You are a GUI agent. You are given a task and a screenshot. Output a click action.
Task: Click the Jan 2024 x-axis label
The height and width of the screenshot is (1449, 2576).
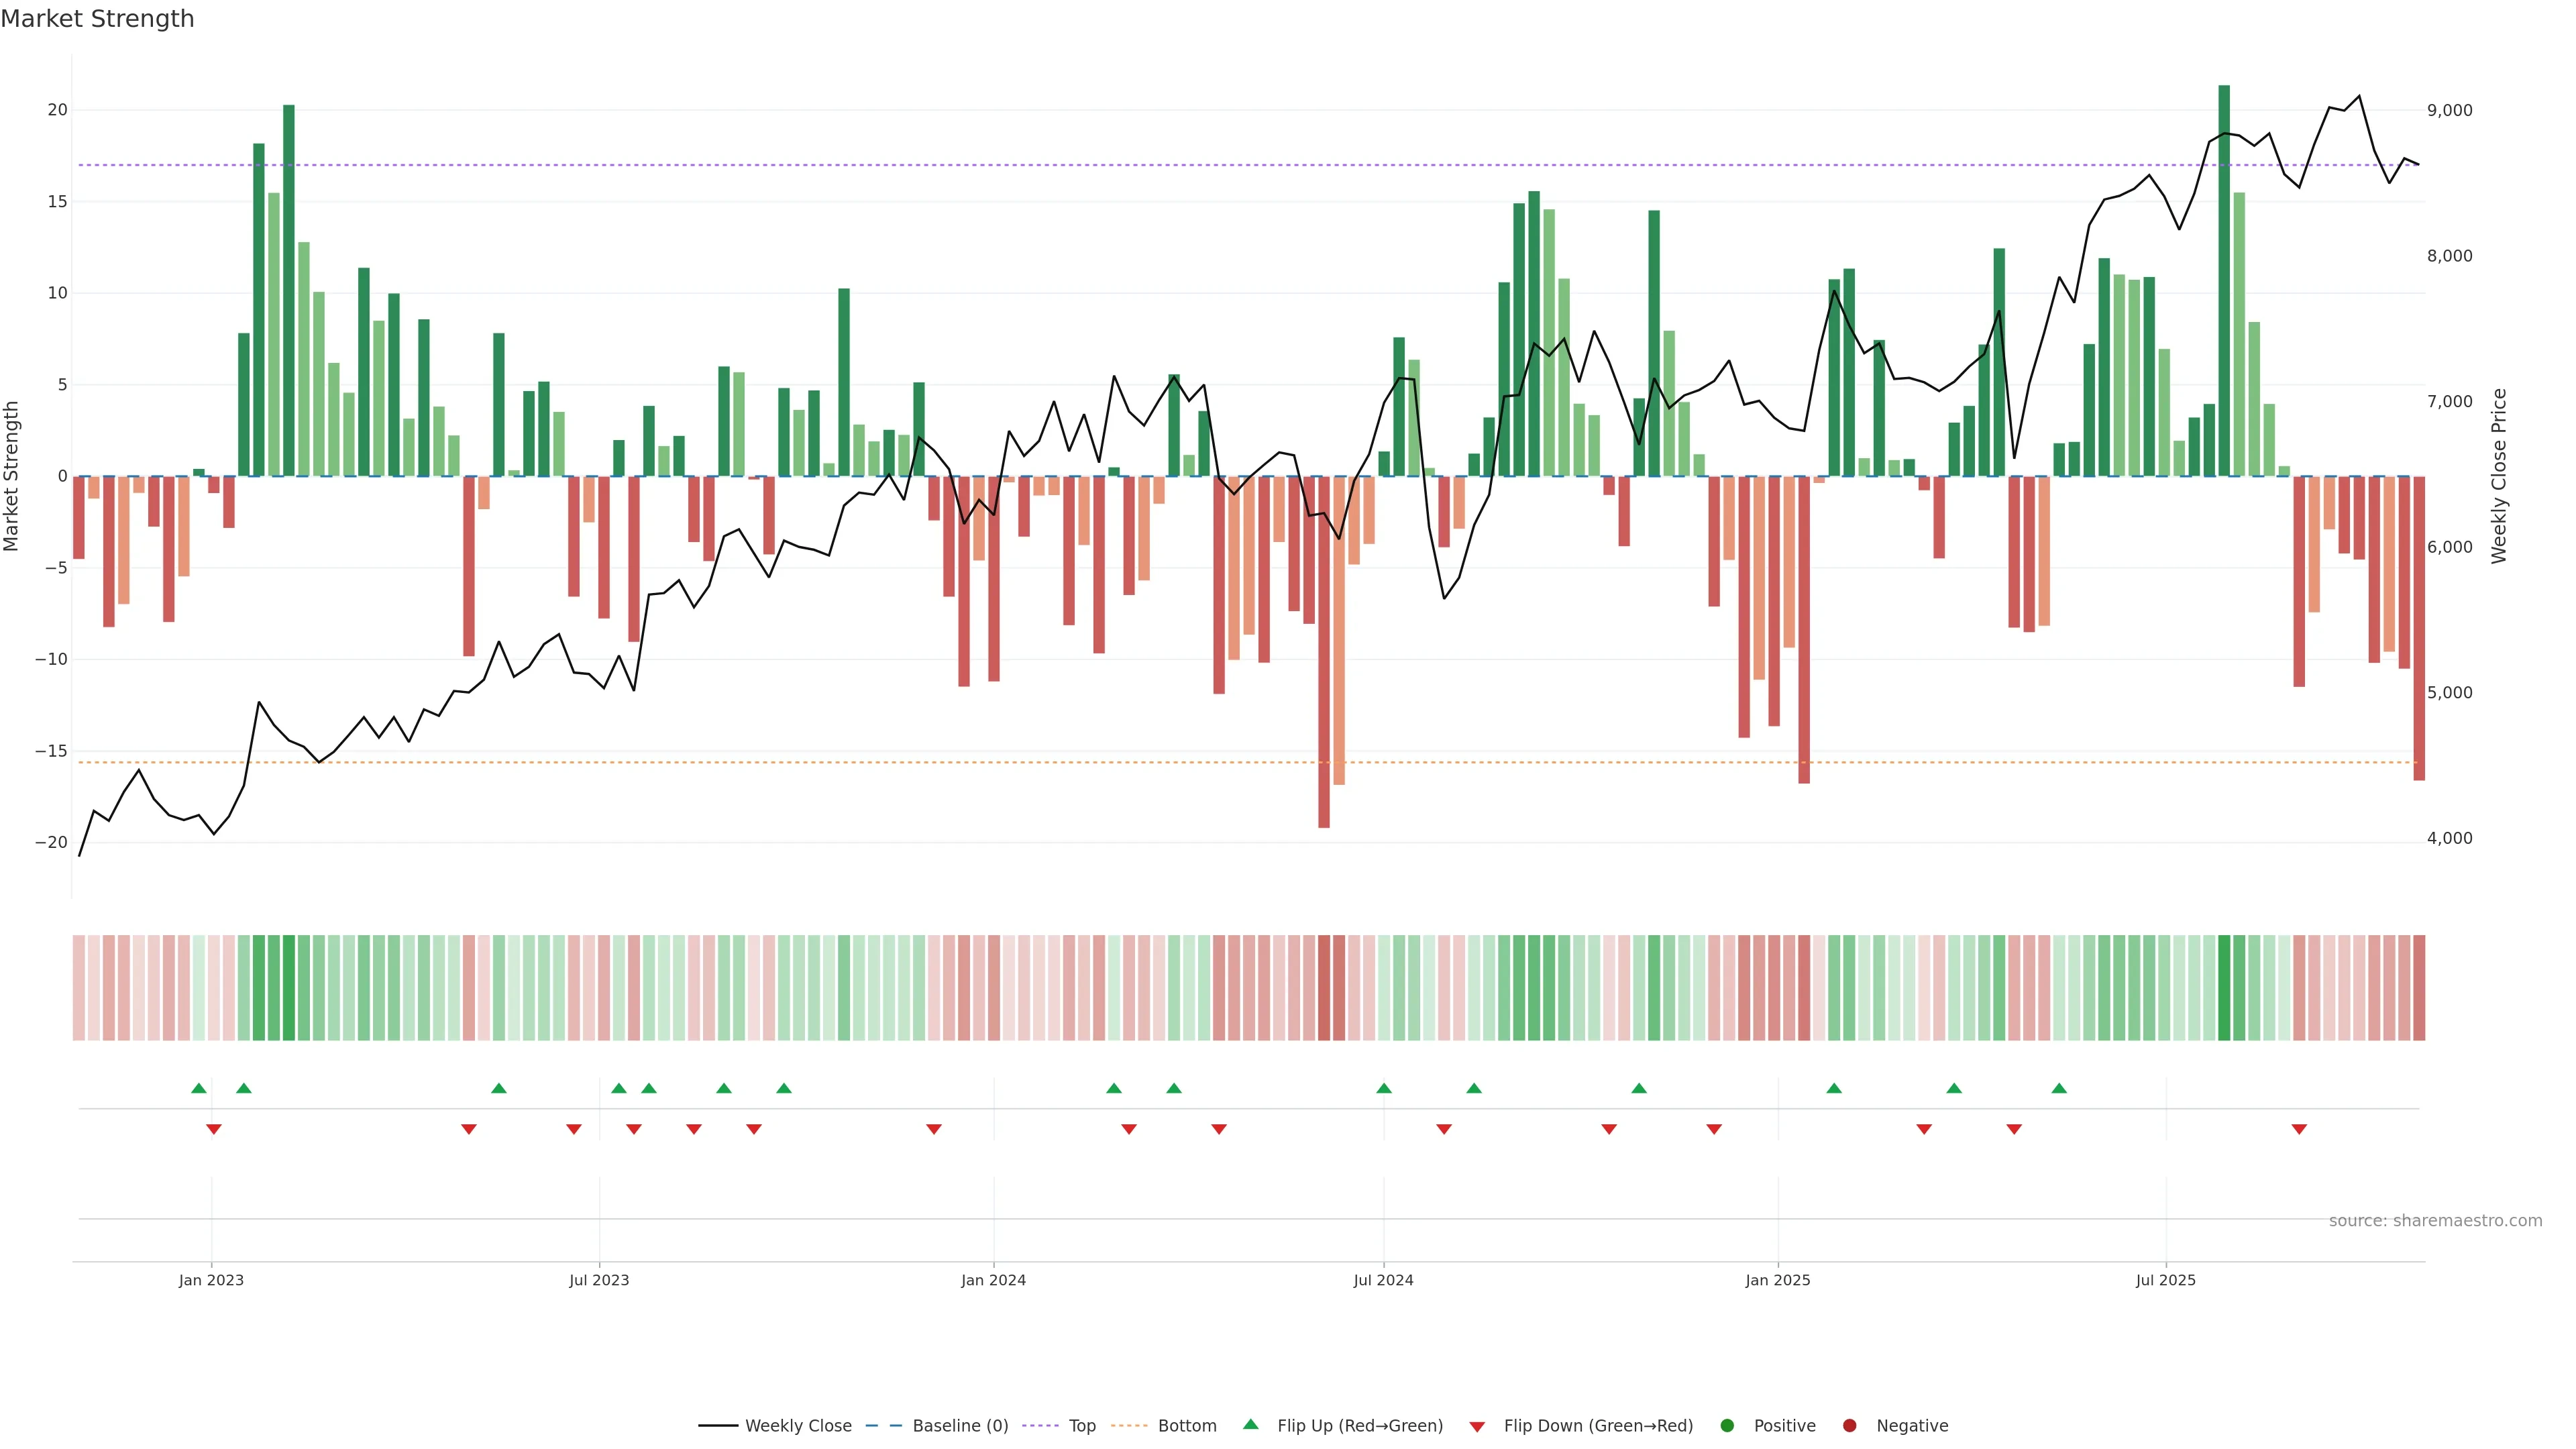point(993,1280)
